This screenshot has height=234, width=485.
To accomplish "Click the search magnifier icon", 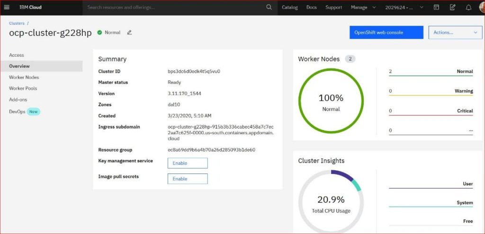I will [269, 8].
